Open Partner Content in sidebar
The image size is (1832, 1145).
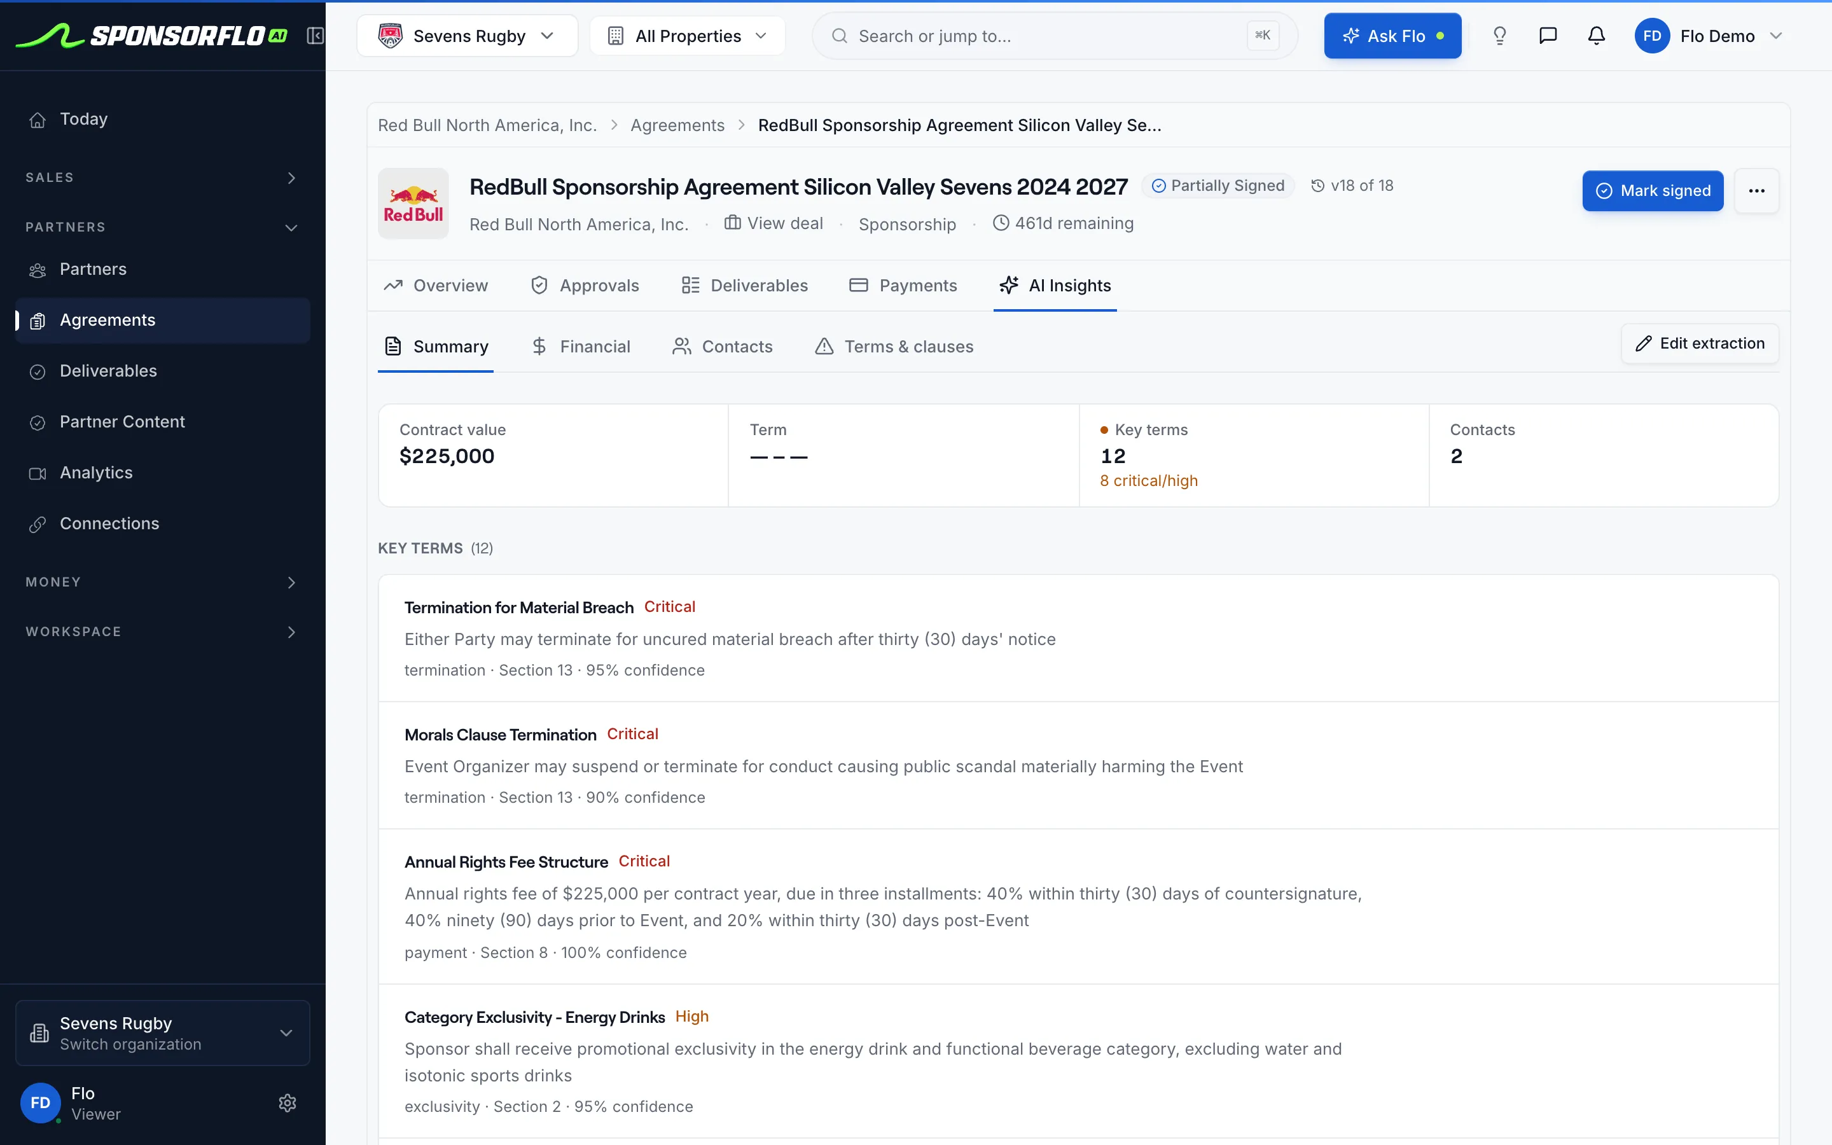163,422
